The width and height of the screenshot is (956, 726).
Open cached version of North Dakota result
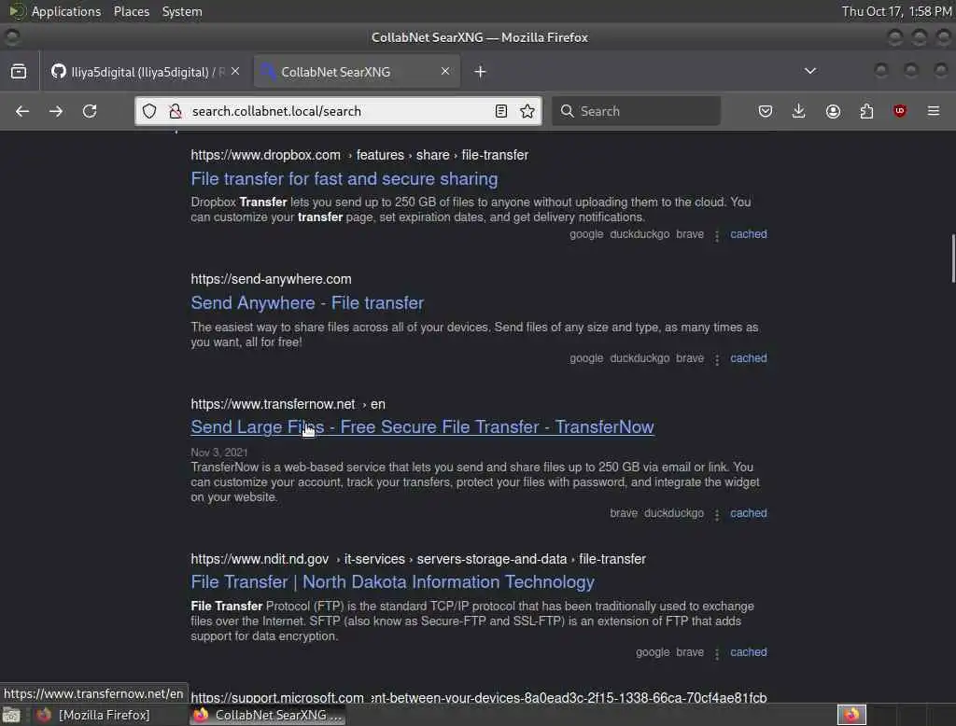pyautogui.click(x=749, y=652)
